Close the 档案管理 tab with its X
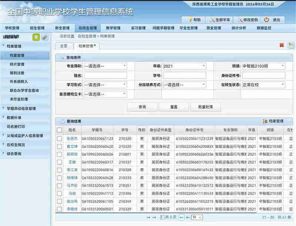 click(x=95, y=45)
